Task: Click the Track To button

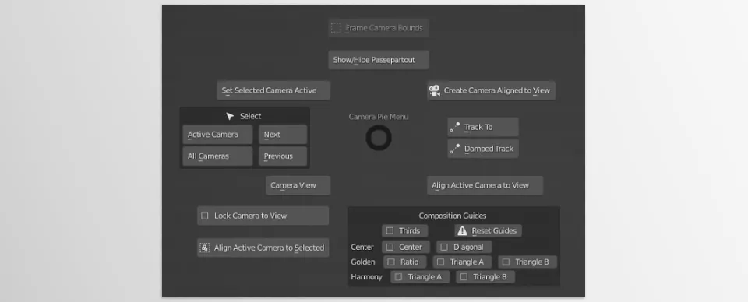Action: coord(483,127)
